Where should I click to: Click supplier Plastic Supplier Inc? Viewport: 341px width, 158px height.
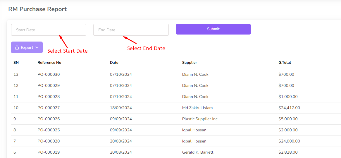tap(200, 119)
